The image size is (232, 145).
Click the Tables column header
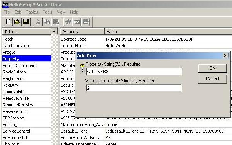[x=27, y=32]
